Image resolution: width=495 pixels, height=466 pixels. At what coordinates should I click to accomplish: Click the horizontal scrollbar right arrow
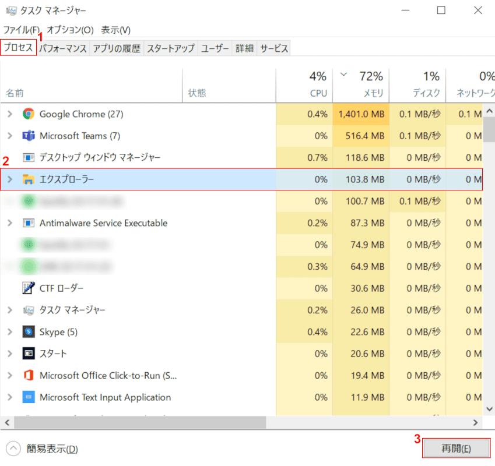pyautogui.click(x=475, y=422)
